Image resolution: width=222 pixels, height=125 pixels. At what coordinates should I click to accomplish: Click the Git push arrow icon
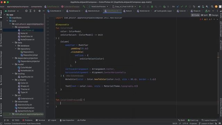click(186, 7)
